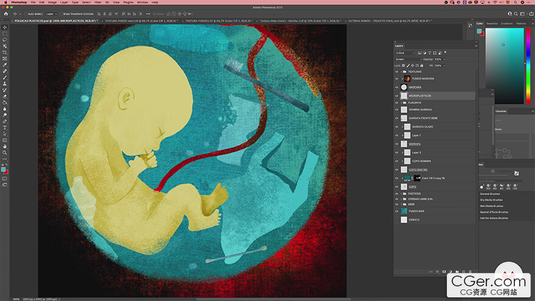Select the Hand tool

5,147
